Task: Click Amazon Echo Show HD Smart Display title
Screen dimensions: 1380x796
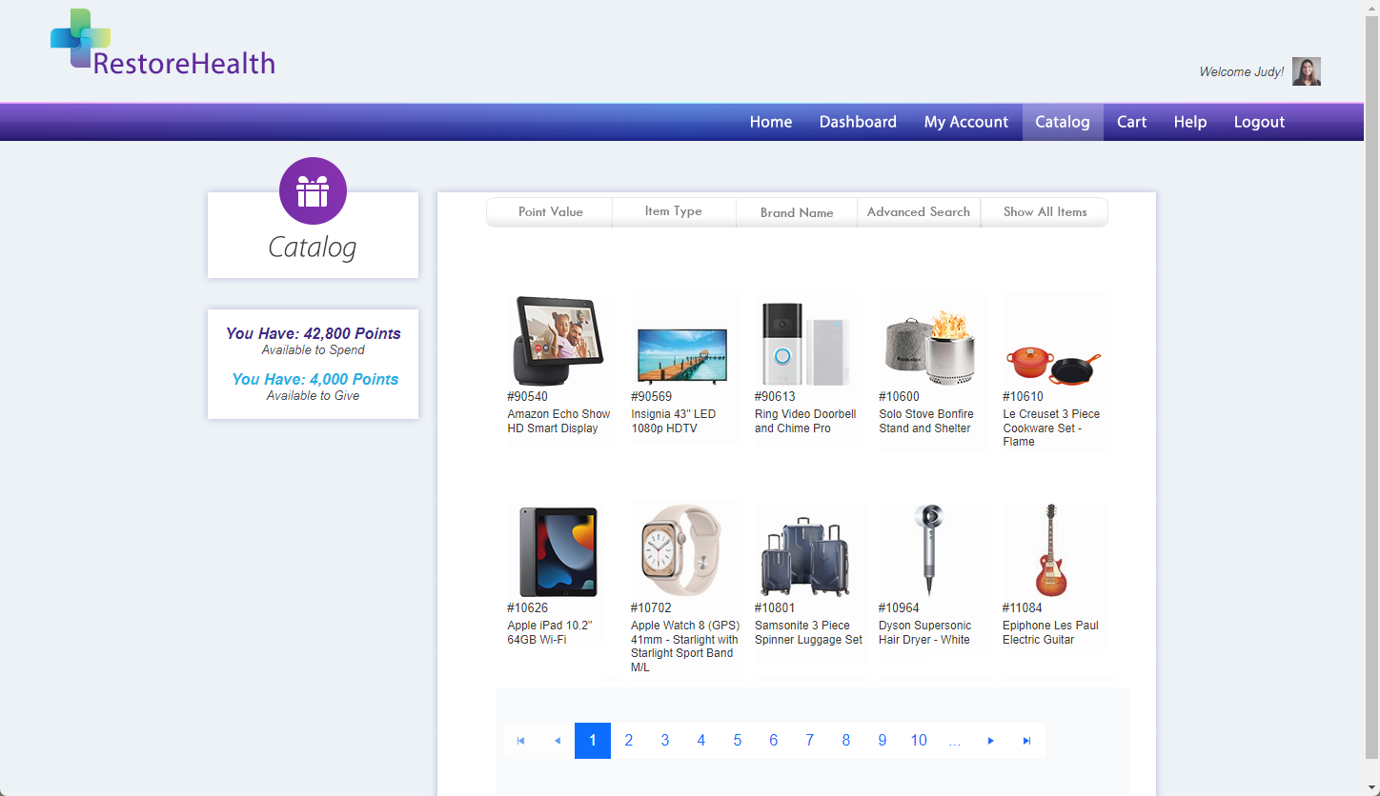Action: click(x=558, y=422)
